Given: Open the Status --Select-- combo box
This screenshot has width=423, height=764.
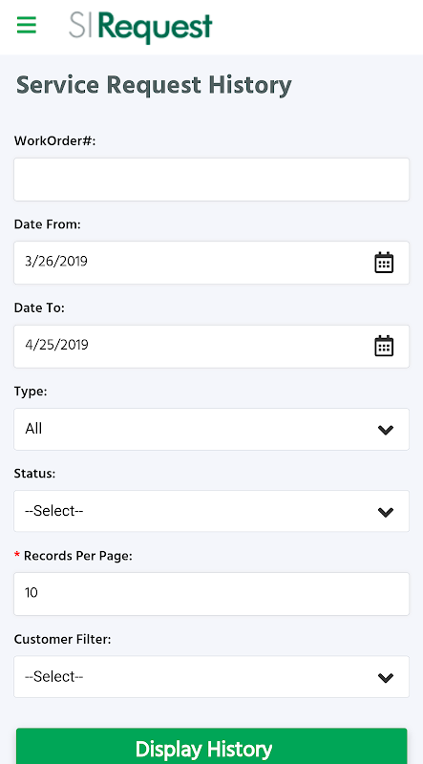Looking at the screenshot, I should 212,511.
